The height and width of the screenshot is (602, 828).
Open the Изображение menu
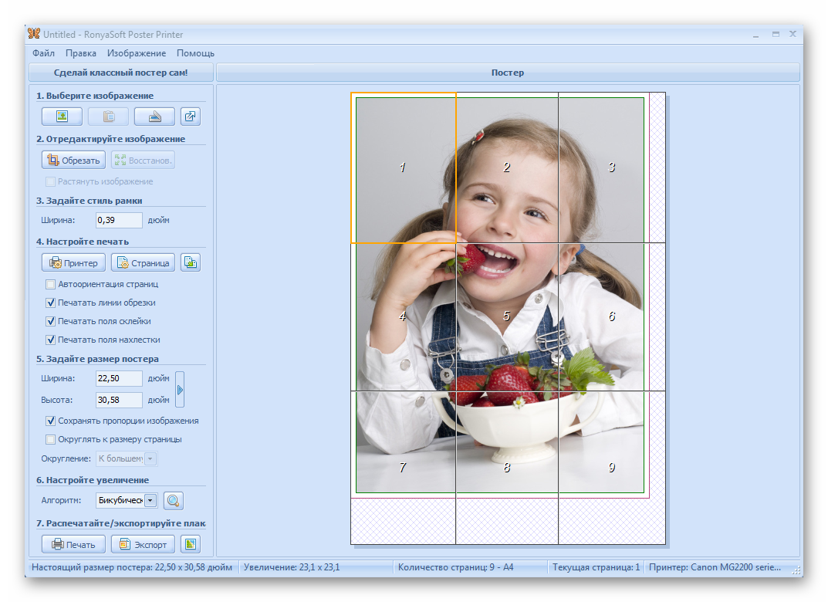click(137, 53)
